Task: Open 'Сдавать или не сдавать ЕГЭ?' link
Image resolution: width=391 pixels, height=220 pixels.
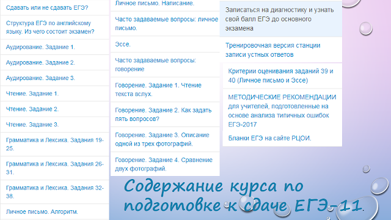Action: 47,8
